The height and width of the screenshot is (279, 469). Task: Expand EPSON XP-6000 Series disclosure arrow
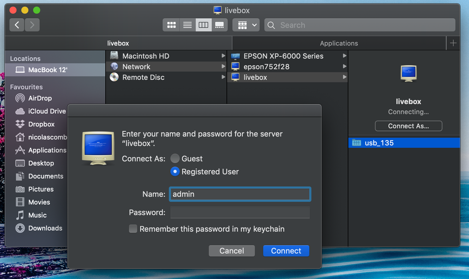tap(345, 56)
